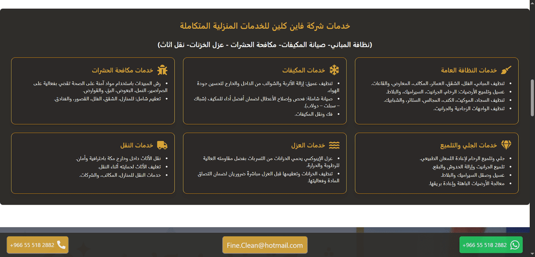Screen dimensions: 535x257
Task: Click the heading خدمات مكافحة الحشرات
Action: point(122,71)
